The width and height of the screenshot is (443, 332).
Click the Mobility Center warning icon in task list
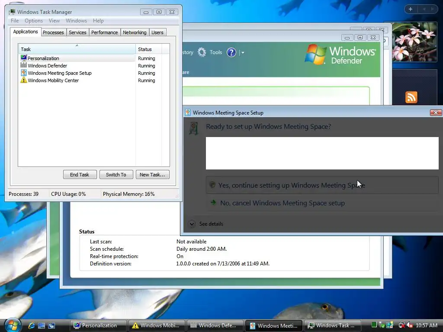24,80
